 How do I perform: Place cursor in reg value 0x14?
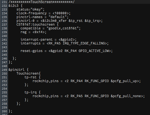tap(39, 32)
